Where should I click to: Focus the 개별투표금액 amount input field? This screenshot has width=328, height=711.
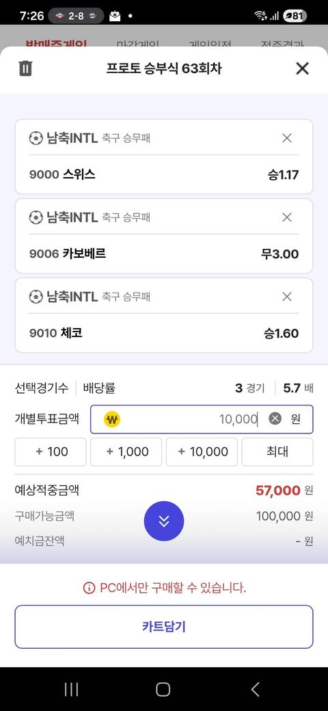[202, 419]
